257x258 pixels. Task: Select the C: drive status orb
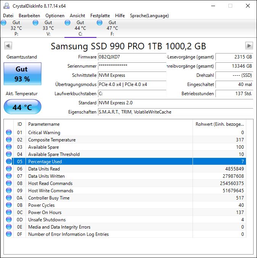pos(67,23)
